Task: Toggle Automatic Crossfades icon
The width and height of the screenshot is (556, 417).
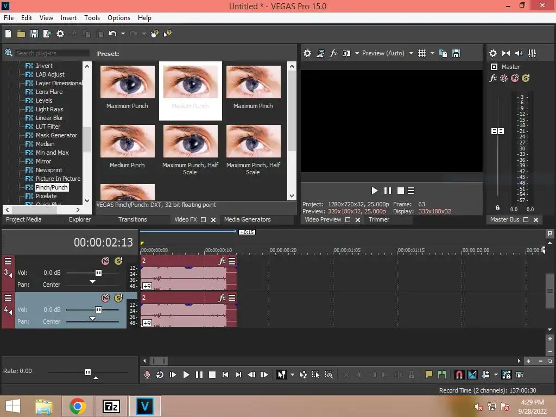Action: pos(472,375)
